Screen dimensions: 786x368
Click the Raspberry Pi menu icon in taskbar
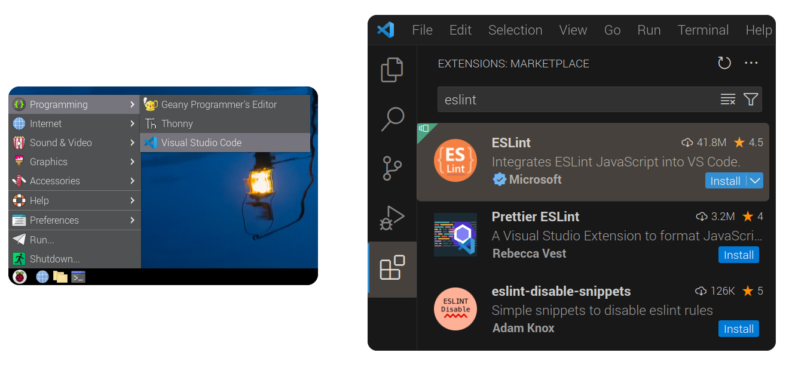20,277
